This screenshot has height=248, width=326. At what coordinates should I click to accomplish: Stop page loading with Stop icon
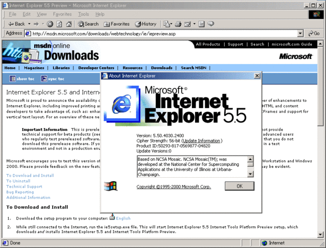50,24
